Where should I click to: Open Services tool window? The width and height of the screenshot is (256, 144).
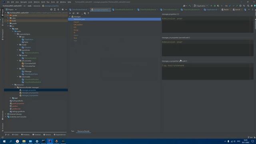47,135
